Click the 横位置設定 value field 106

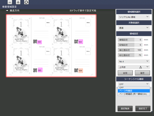click(x=139, y=50)
